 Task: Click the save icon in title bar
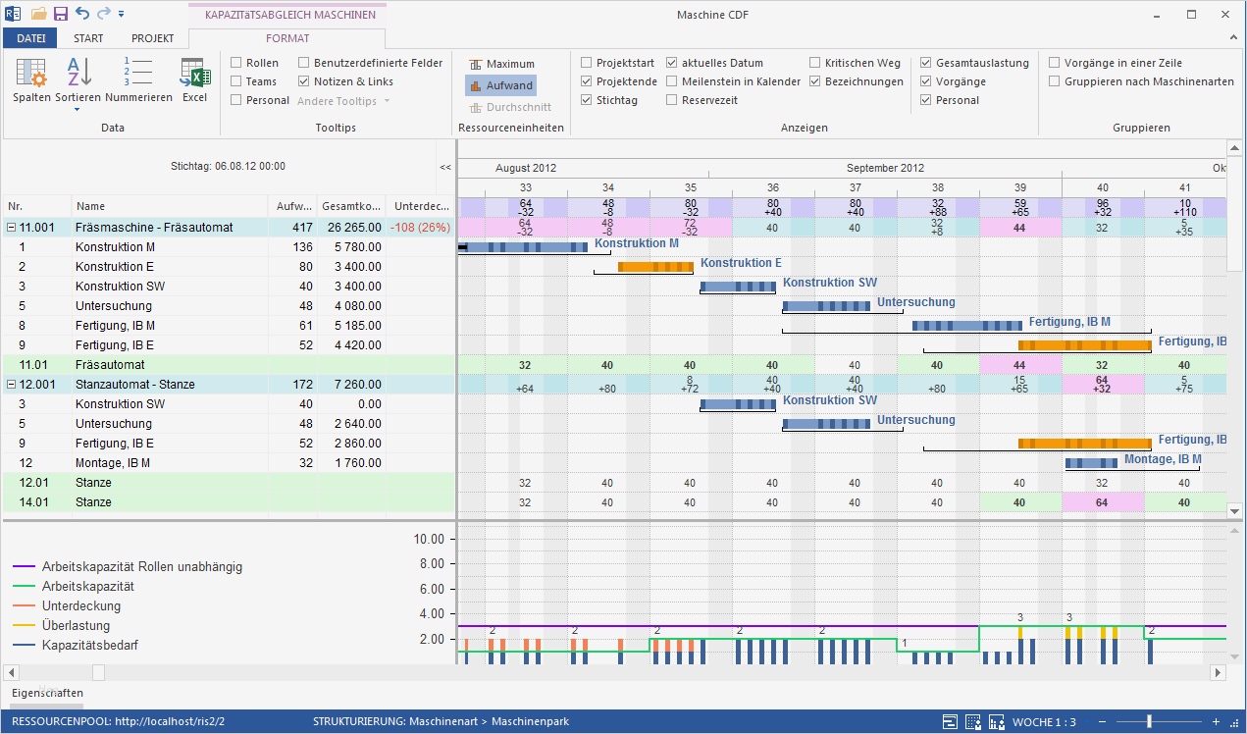(x=61, y=14)
